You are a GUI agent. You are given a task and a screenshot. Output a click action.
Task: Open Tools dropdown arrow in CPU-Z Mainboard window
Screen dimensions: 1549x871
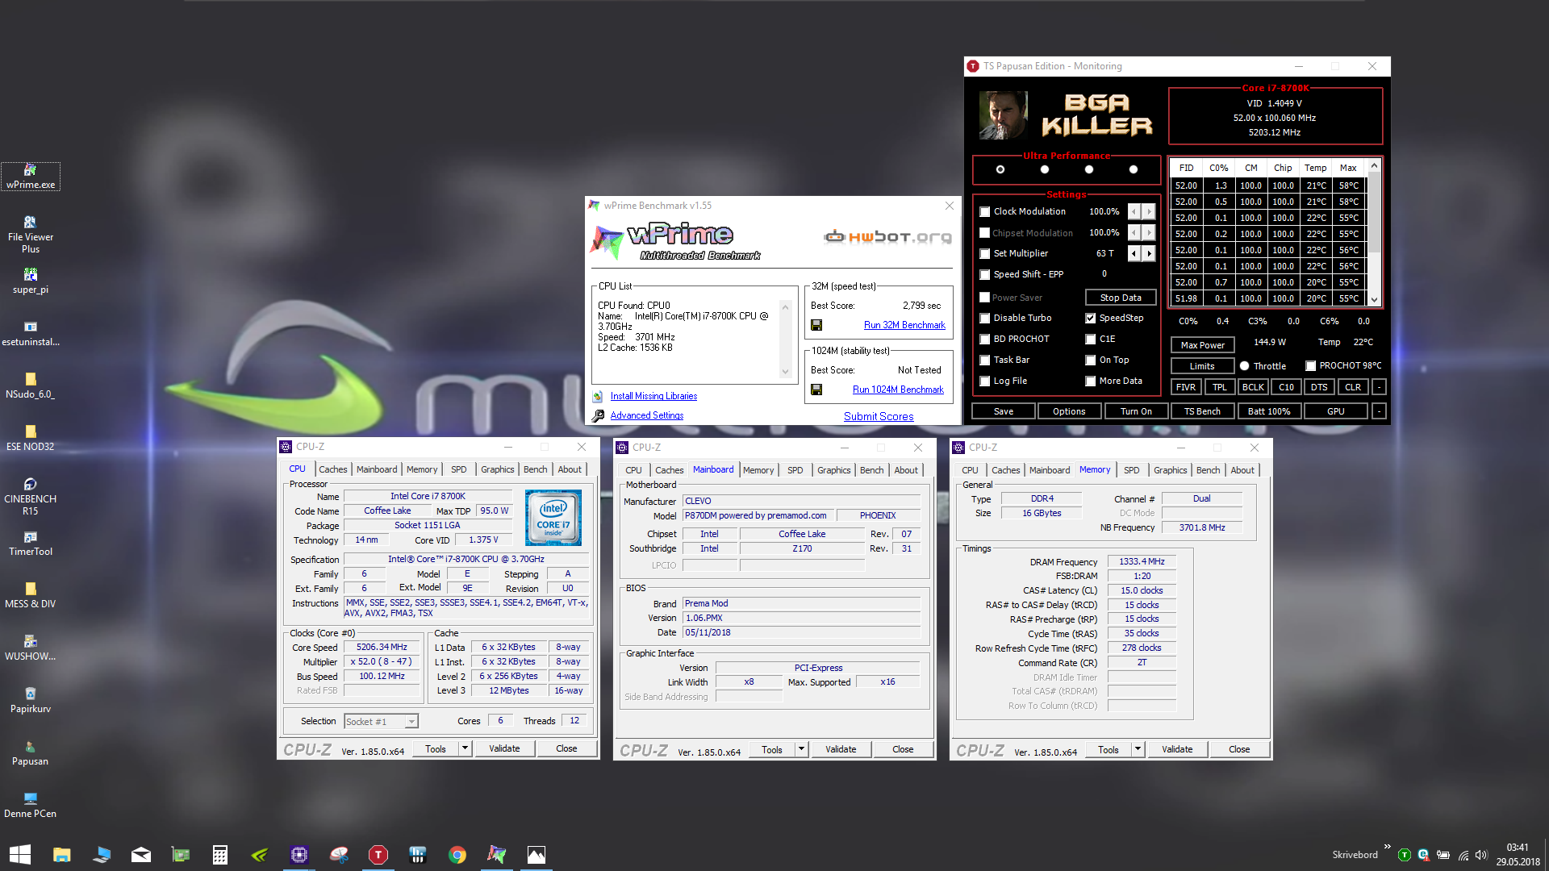801,749
